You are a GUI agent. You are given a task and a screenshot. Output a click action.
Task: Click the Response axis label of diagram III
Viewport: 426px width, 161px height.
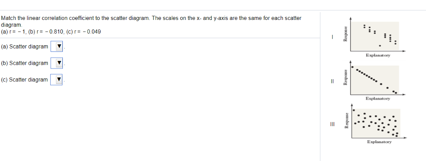347,120
